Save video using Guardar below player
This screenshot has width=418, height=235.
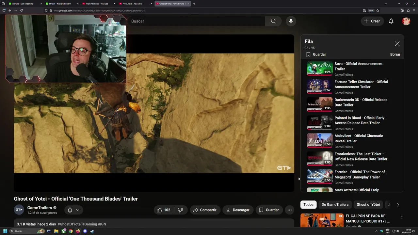tap(269, 210)
